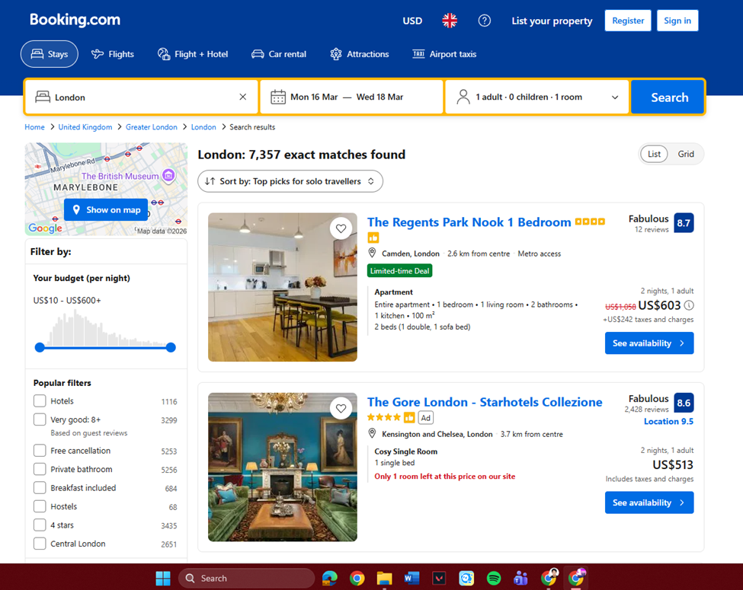Check the Hostels filter
The height and width of the screenshot is (590, 743).
[40, 507]
